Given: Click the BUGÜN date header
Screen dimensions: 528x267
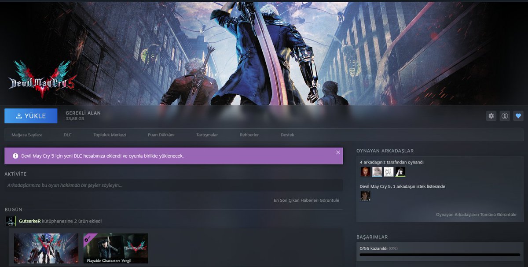Looking at the screenshot, I should click(x=14, y=210).
